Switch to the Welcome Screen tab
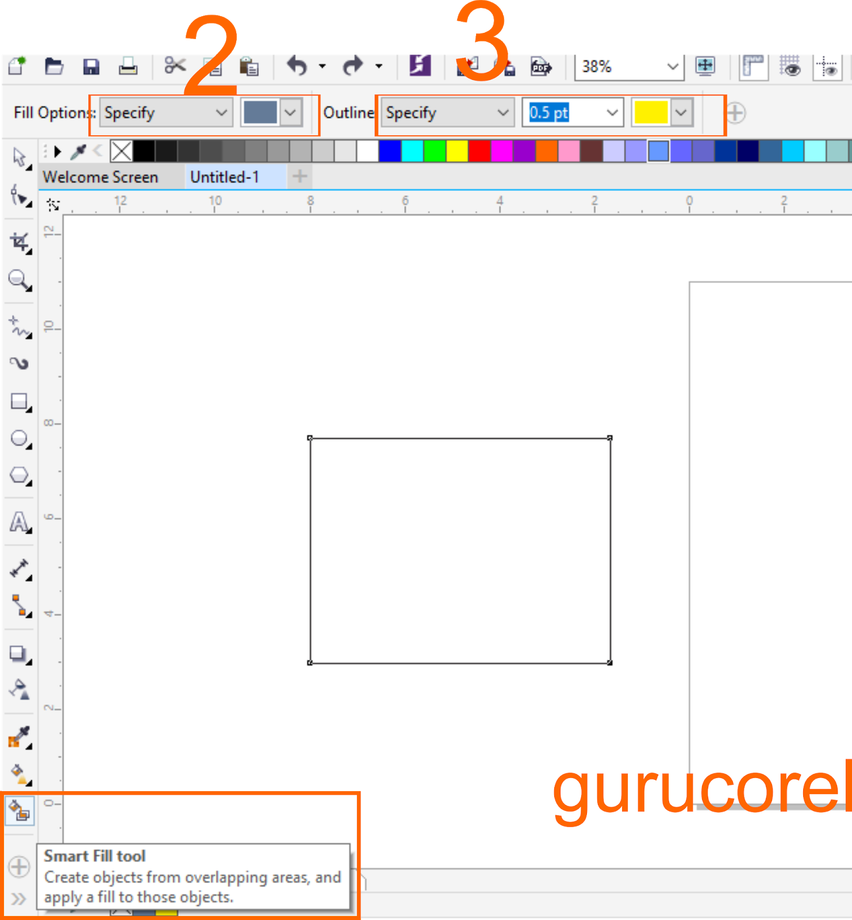Viewport: 852px width, 920px height. coord(101,177)
